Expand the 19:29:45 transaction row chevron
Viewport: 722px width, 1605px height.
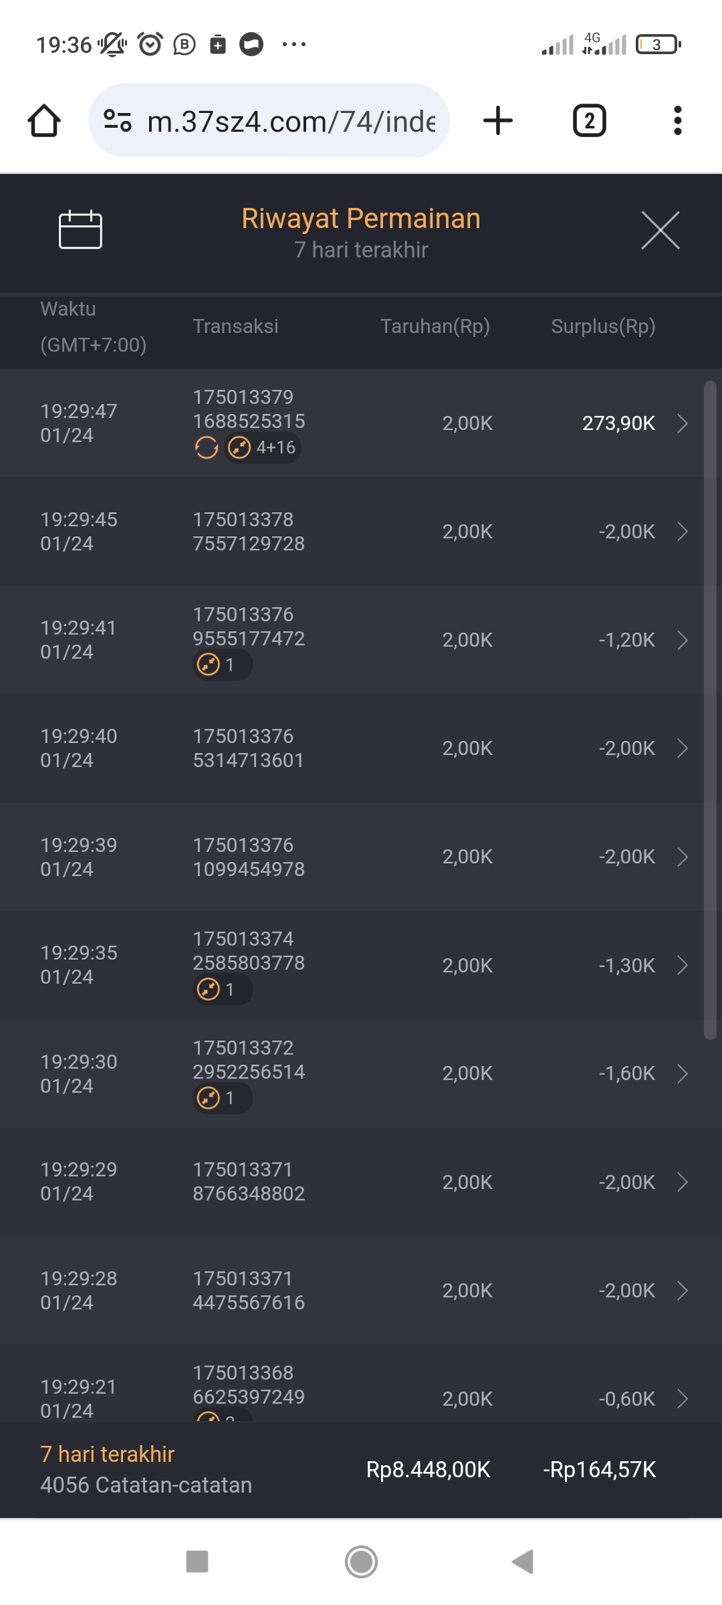[682, 532]
